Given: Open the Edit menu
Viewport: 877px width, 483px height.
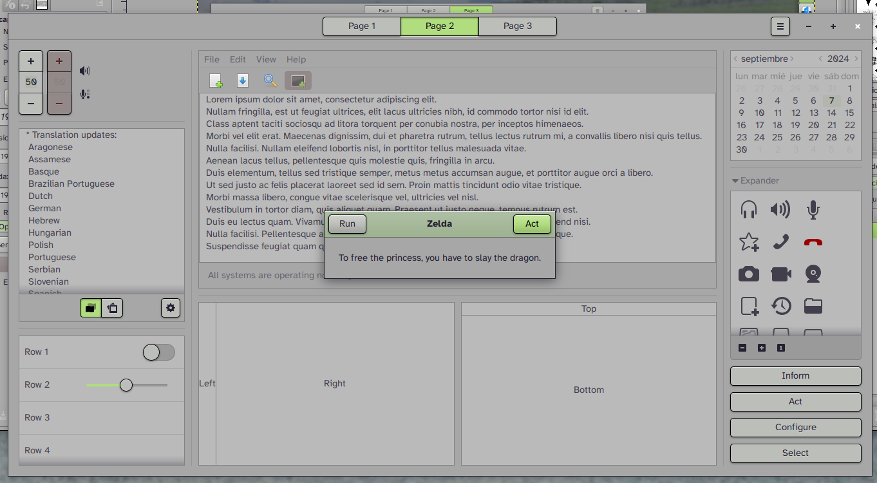Looking at the screenshot, I should [238, 59].
